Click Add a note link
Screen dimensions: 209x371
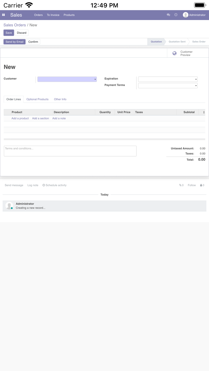59,118
